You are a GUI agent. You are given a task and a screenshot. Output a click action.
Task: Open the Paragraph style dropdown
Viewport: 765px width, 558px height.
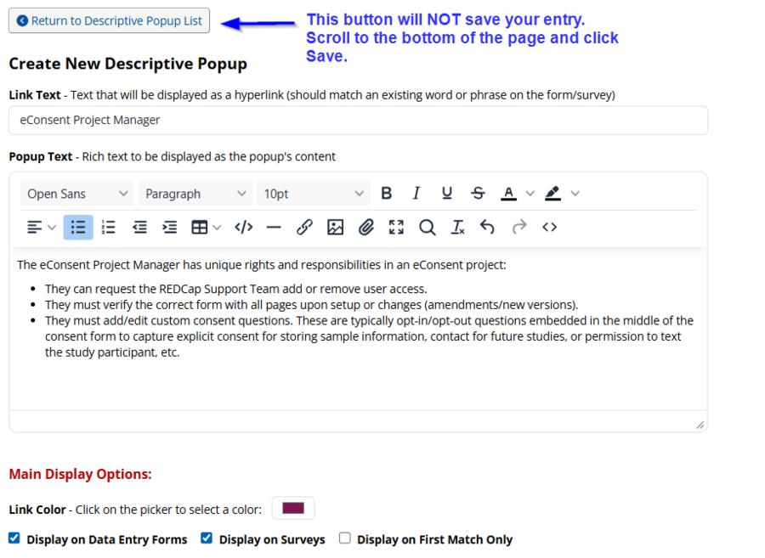[x=195, y=193]
